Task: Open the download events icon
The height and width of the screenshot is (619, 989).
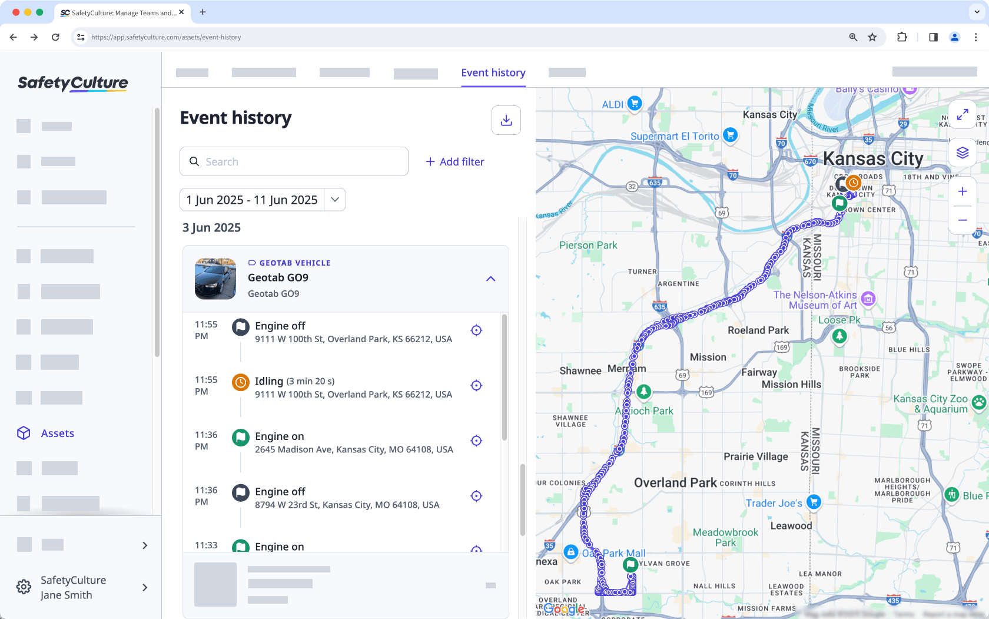Action: pos(506,120)
